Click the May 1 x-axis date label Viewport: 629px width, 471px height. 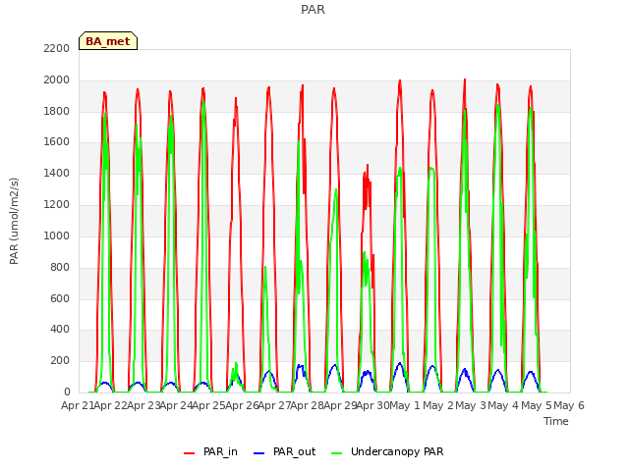405,405
